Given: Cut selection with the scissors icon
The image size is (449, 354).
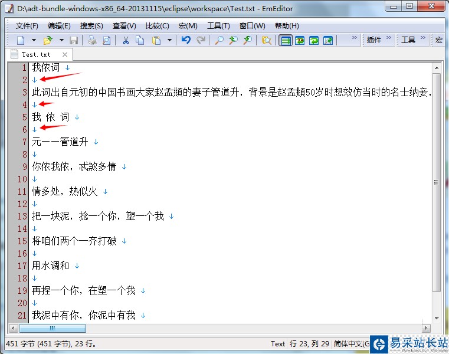Looking at the screenshot, I should pos(126,40).
